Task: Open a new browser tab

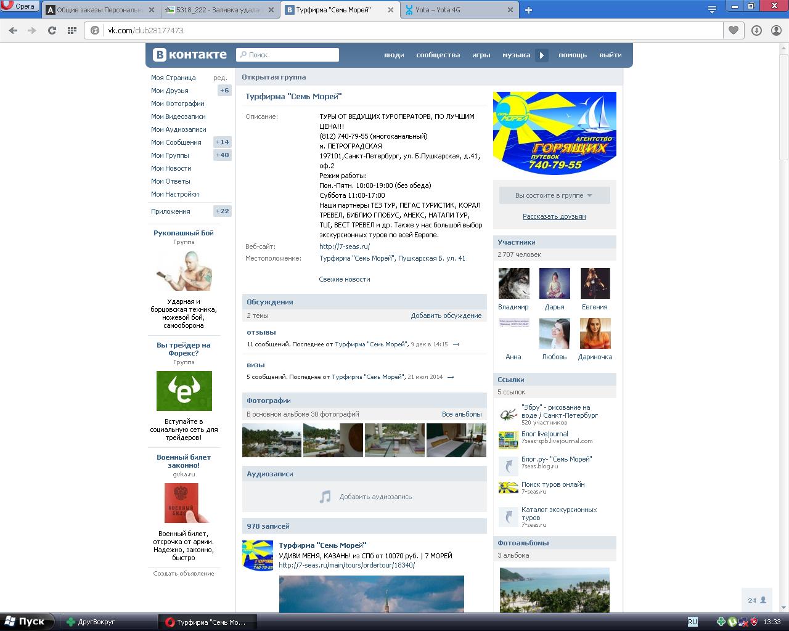Action: [528, 10]
